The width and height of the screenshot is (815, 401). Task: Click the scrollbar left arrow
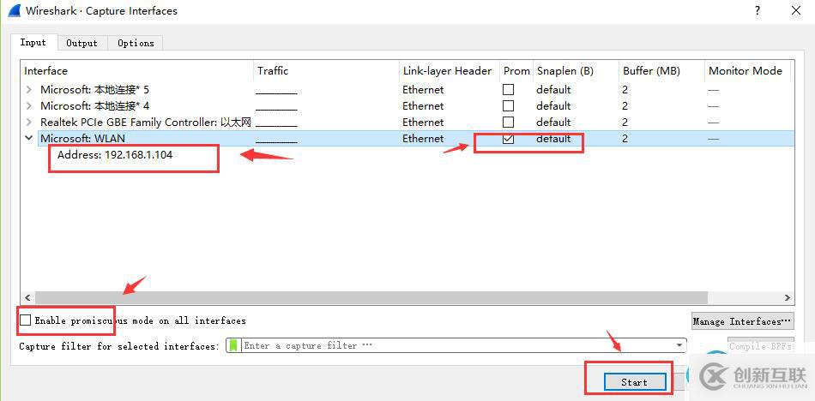(x=27, y=297)
